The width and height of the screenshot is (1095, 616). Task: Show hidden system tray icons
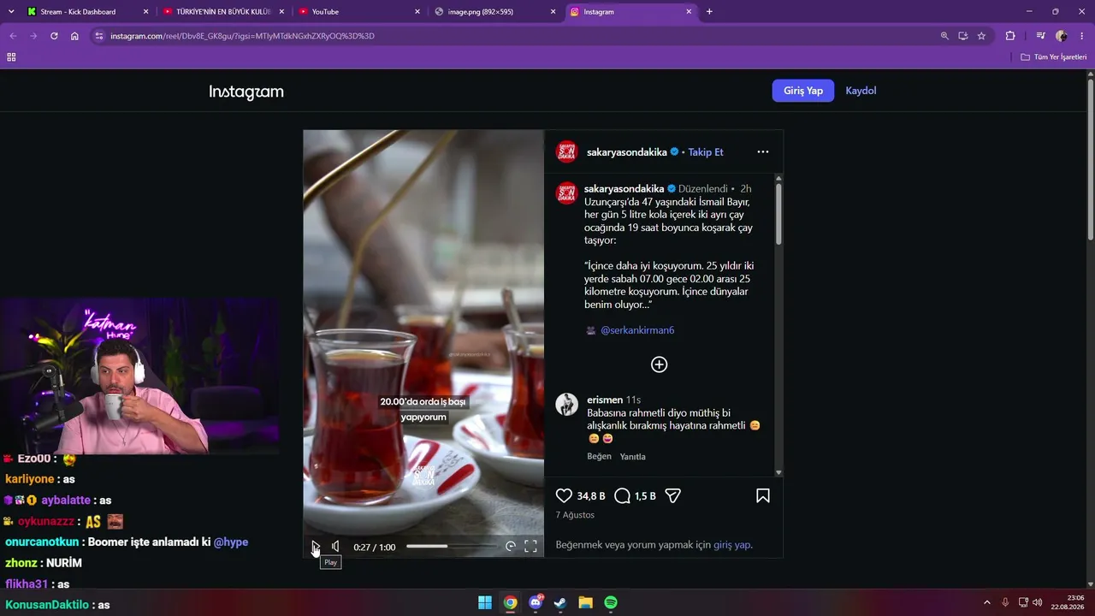pos(986,602)
